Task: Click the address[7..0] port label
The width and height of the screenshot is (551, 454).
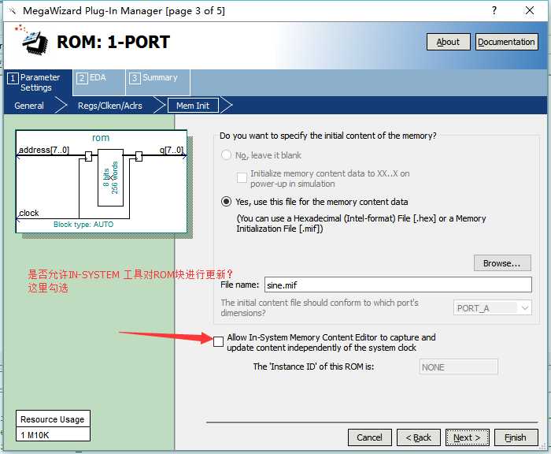Action: 44,150
